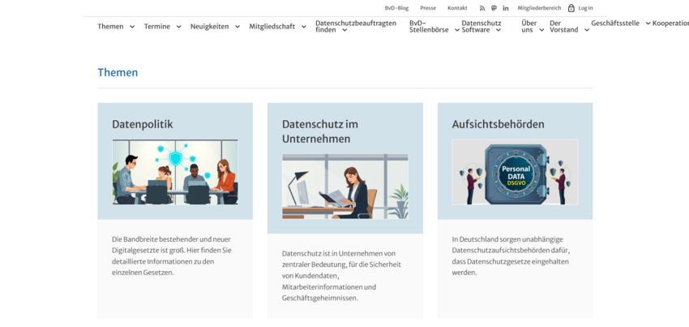Open the Themen menu item
Viewport: 689px width, 327px height.
[110, 27]
